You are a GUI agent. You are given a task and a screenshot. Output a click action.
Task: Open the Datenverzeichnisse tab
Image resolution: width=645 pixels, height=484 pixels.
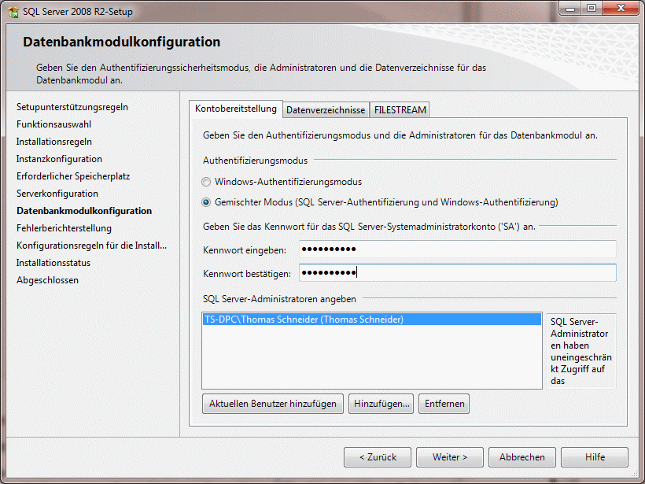[x=326, y=110]
